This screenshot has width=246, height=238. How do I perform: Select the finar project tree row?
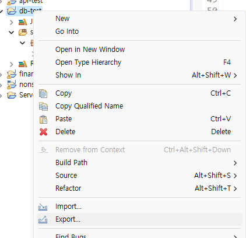coord(20,74)
